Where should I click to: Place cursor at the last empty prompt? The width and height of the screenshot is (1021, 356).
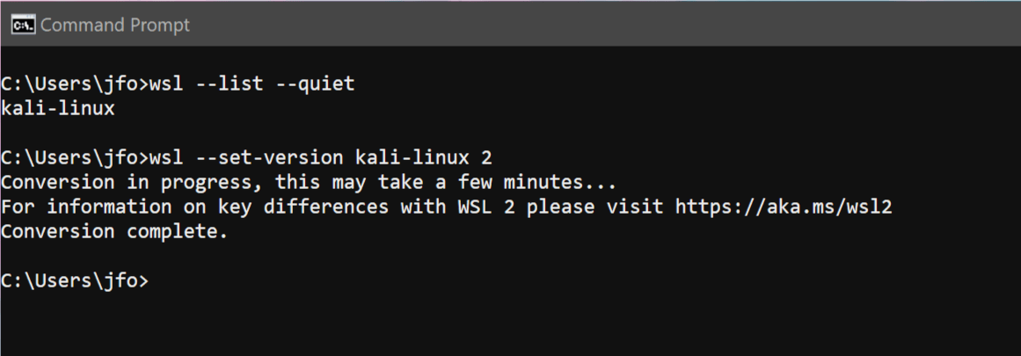coord(157,281)
